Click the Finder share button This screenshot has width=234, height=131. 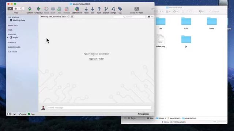pyautogui.click(x=183, y=11)
